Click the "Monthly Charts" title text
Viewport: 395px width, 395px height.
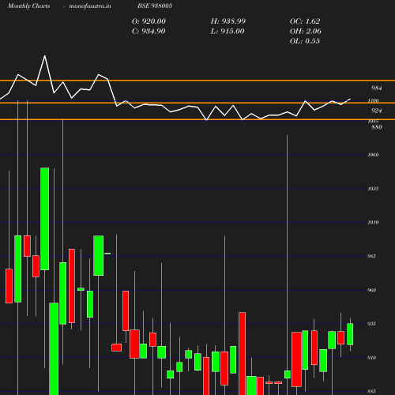tap(28, 6)
